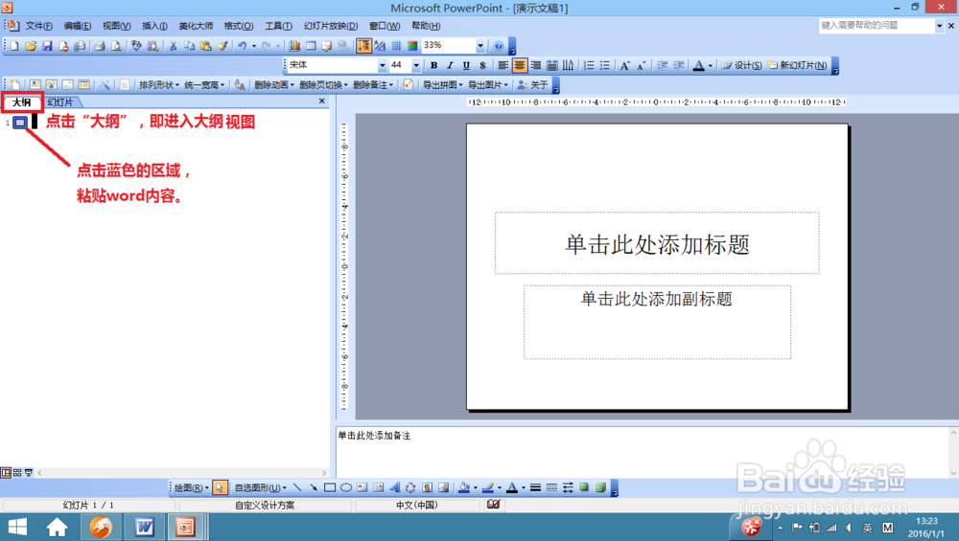Viewport: 959px width, 541px height.
Task: Open an existing file via folder icon
Action: click(31, 46)
